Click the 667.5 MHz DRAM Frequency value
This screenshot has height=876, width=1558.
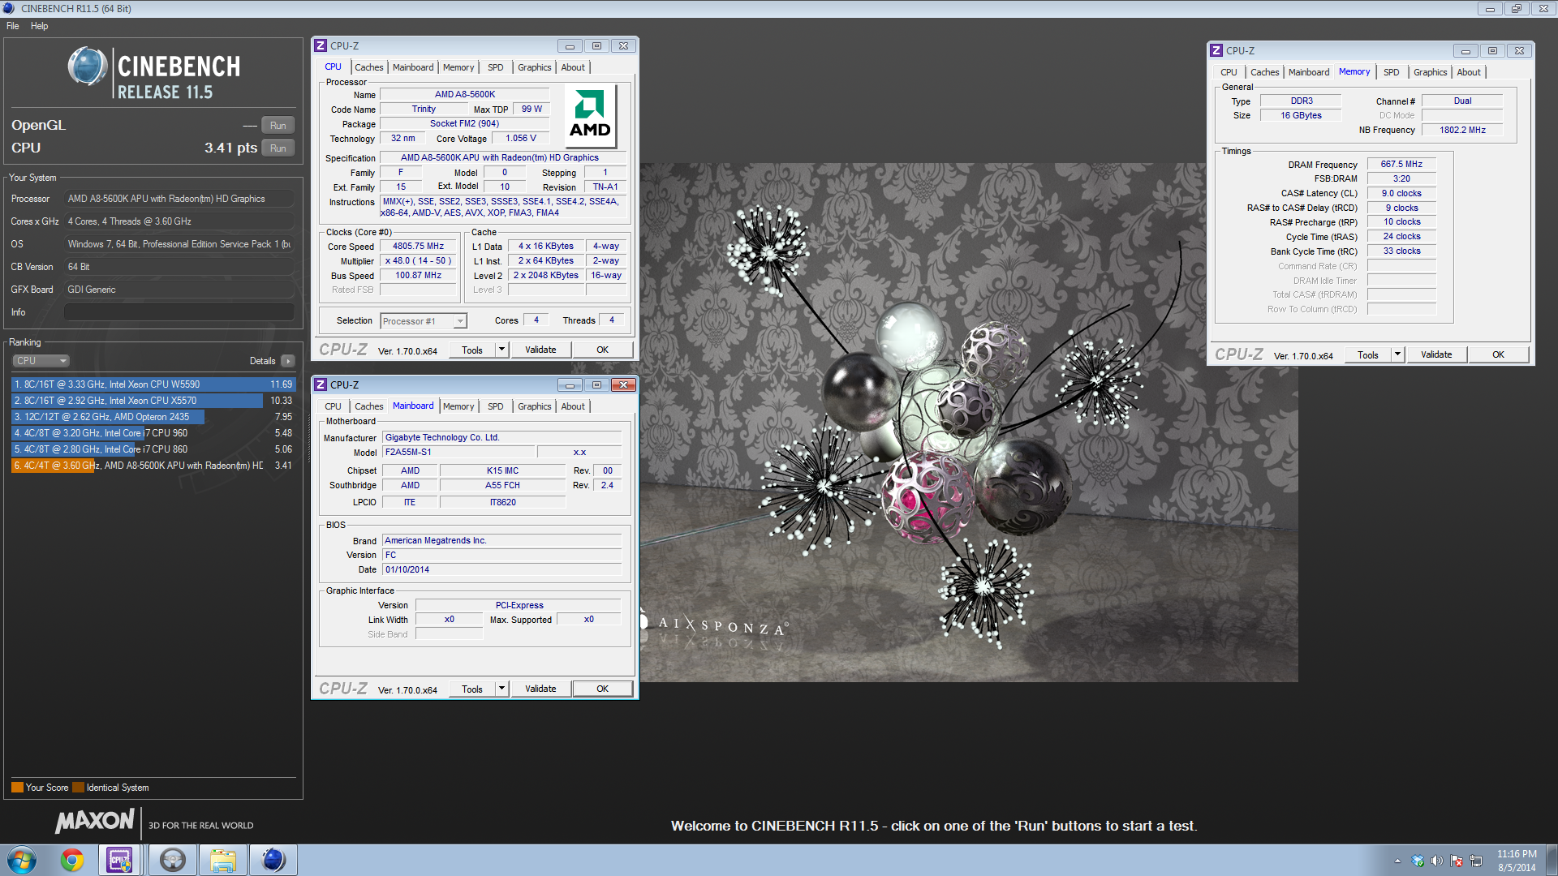[1401, 165]
